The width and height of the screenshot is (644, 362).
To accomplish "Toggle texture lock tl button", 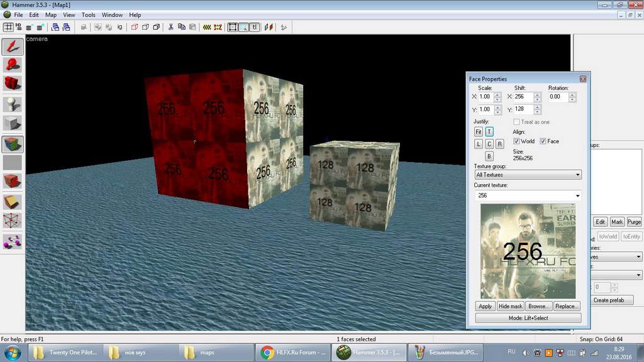I will click(x=254, y=27).
